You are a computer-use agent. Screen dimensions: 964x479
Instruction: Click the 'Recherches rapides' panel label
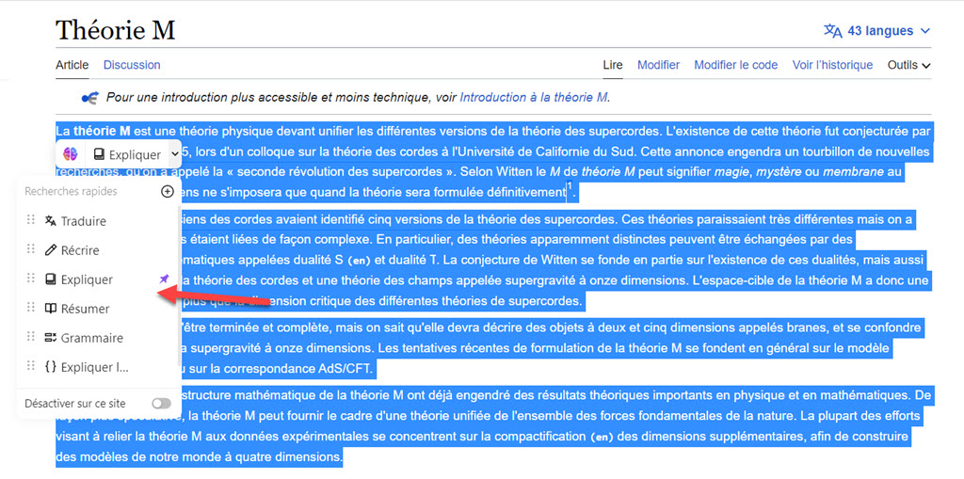[71, 191]
